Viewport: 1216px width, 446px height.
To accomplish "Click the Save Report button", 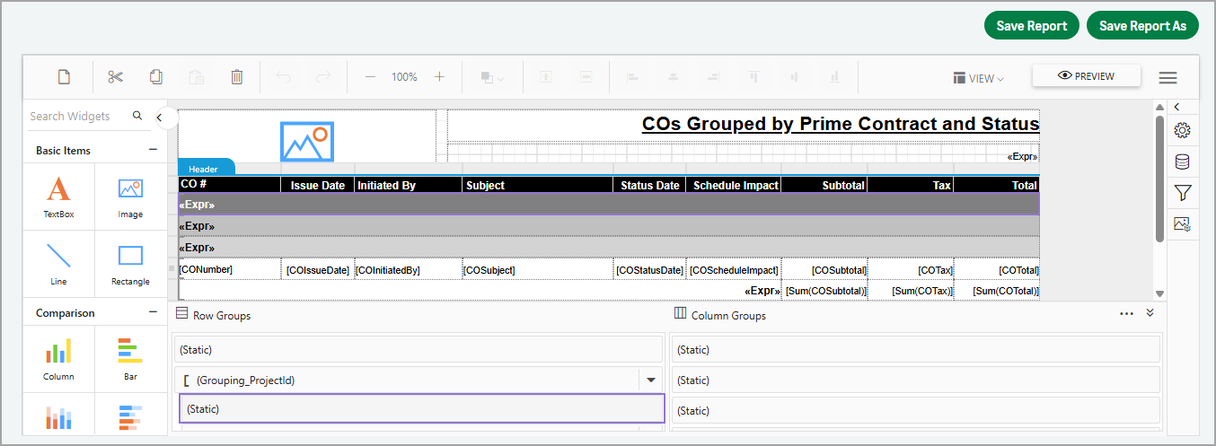I will pyautogui.click(x=1031, y=26).
